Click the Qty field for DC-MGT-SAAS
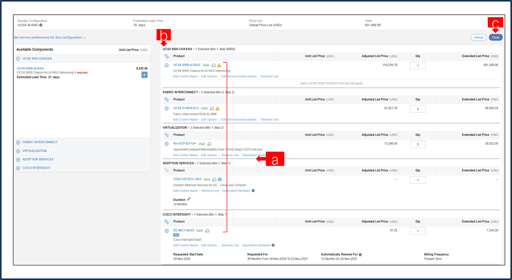The height and width of the screenshot is (280, 512). [x=417, y=231]
